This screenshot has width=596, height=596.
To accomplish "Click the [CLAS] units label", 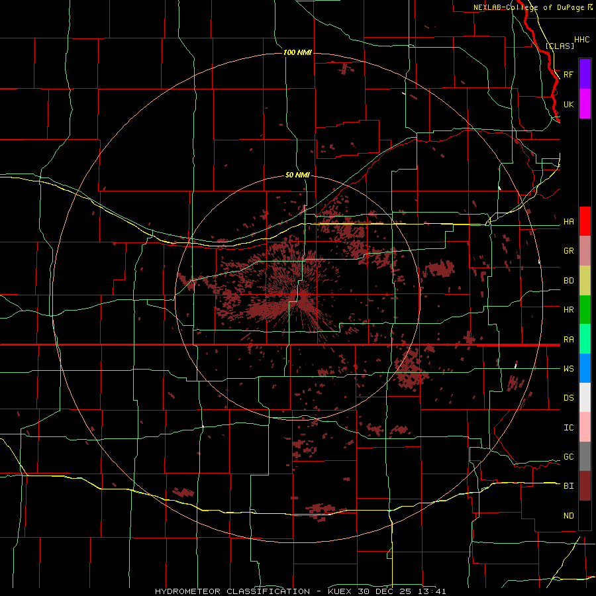I will pos(560,46).
